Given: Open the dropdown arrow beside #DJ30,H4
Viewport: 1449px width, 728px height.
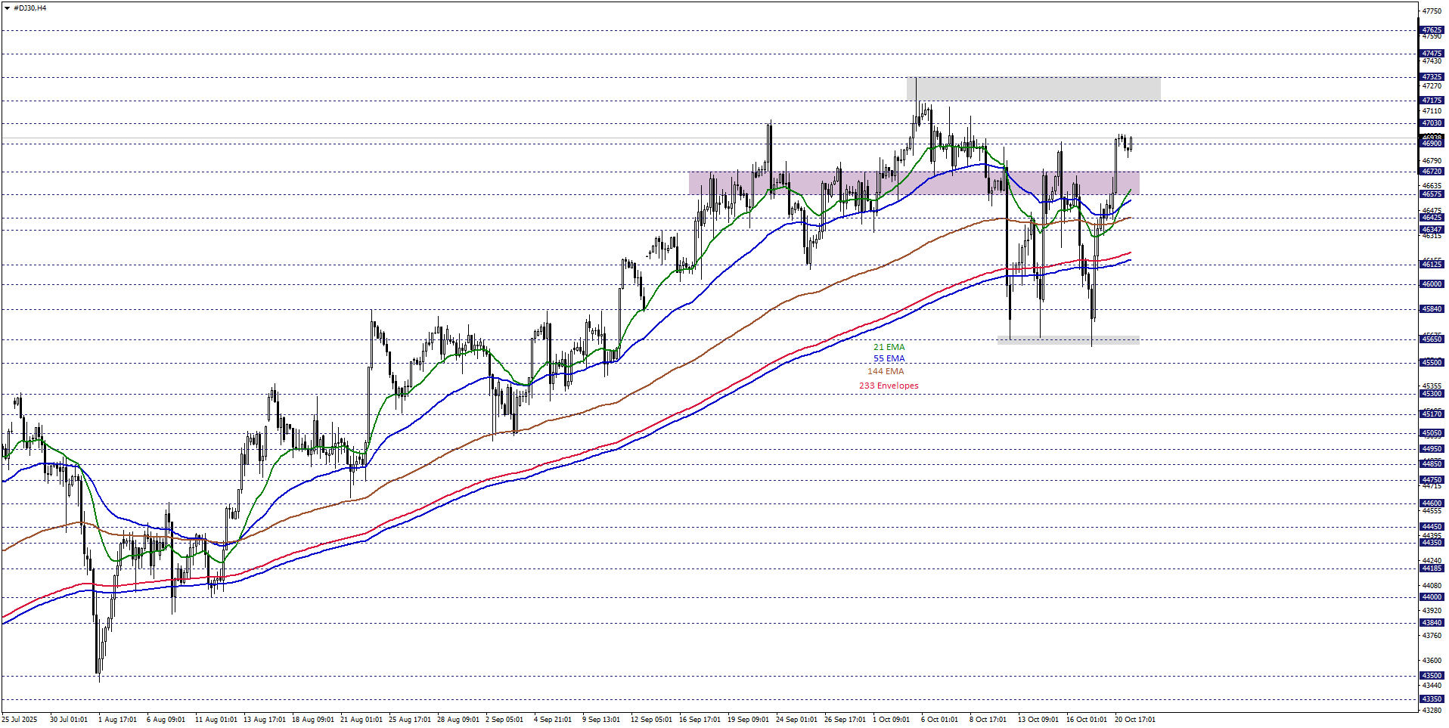Looking at the screenshot, I should point(7,8).
